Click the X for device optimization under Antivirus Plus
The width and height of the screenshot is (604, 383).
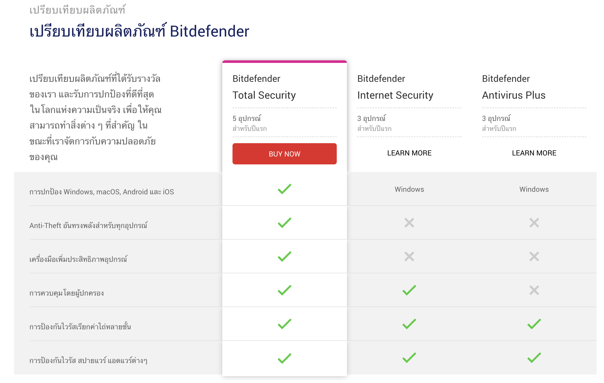pos(533,256)
